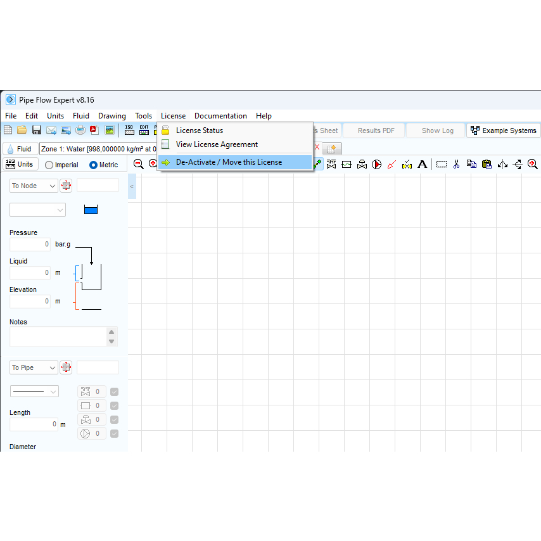Select the Add Text tool
Viewport: 541px width, 541px height.
[x=423, y=164]
